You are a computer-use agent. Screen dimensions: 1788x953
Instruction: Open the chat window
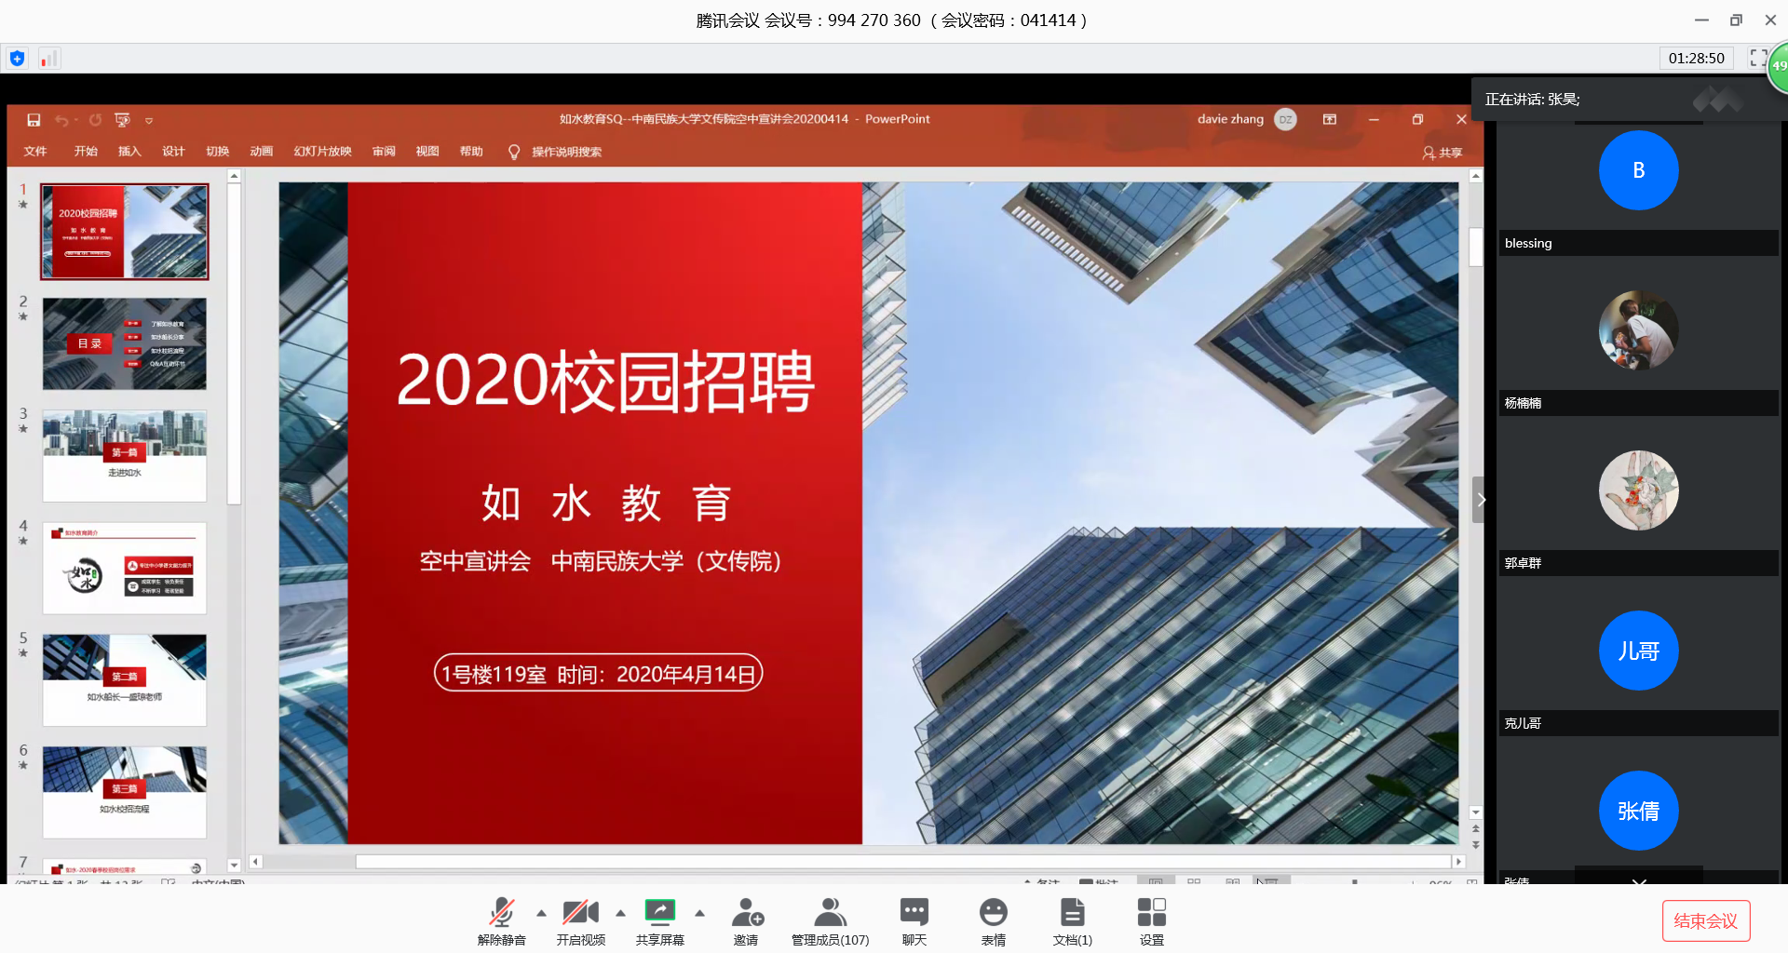pos(914,913)
